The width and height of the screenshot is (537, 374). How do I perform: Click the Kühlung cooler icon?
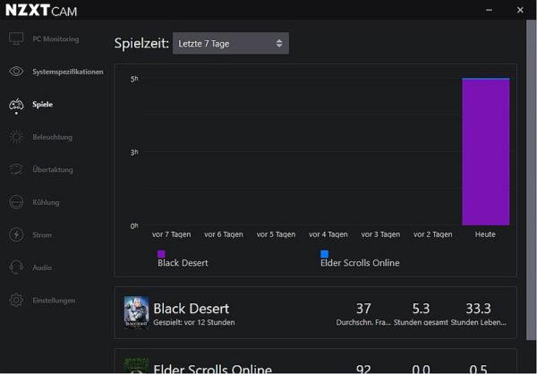[16, 202]
